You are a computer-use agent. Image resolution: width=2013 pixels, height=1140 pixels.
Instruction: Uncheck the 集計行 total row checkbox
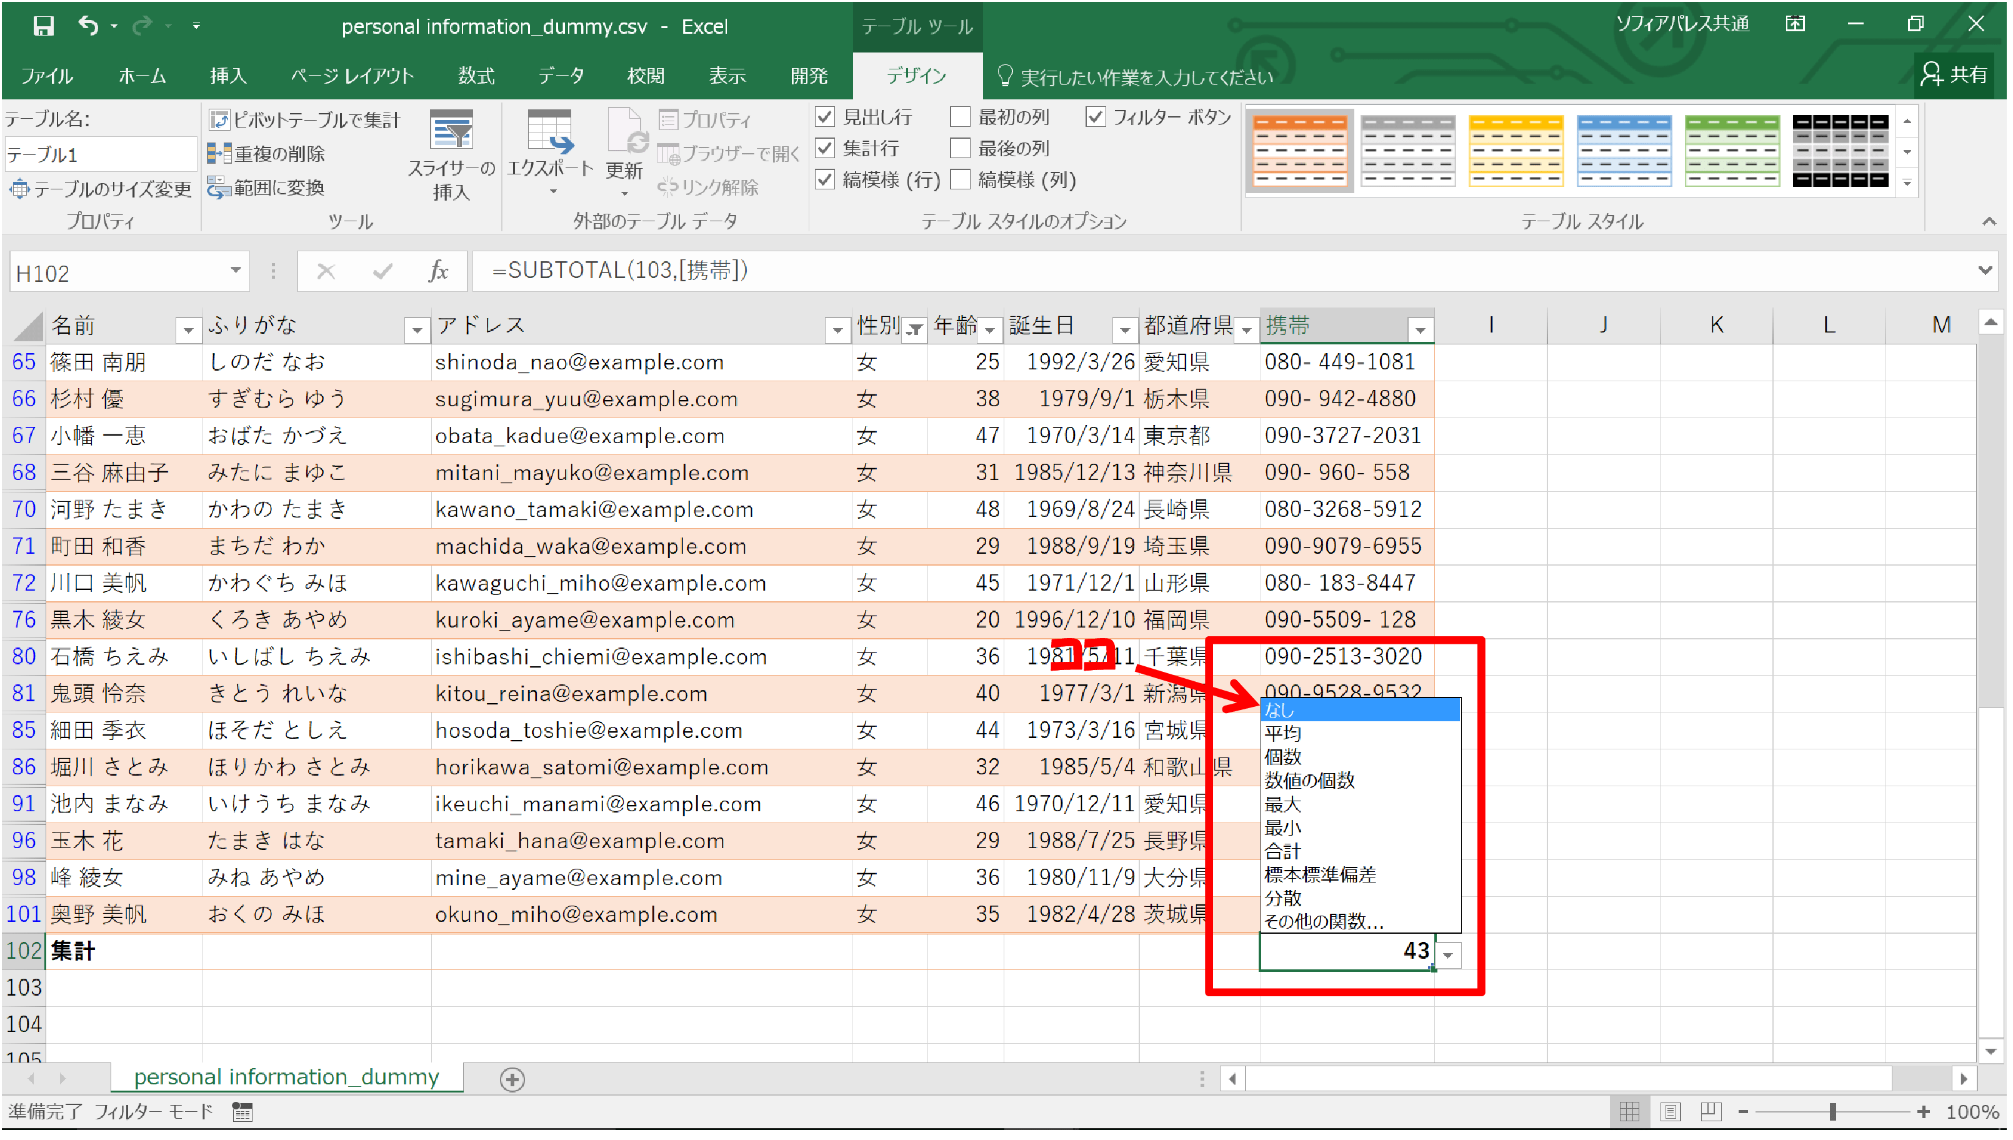coord(825,148)
